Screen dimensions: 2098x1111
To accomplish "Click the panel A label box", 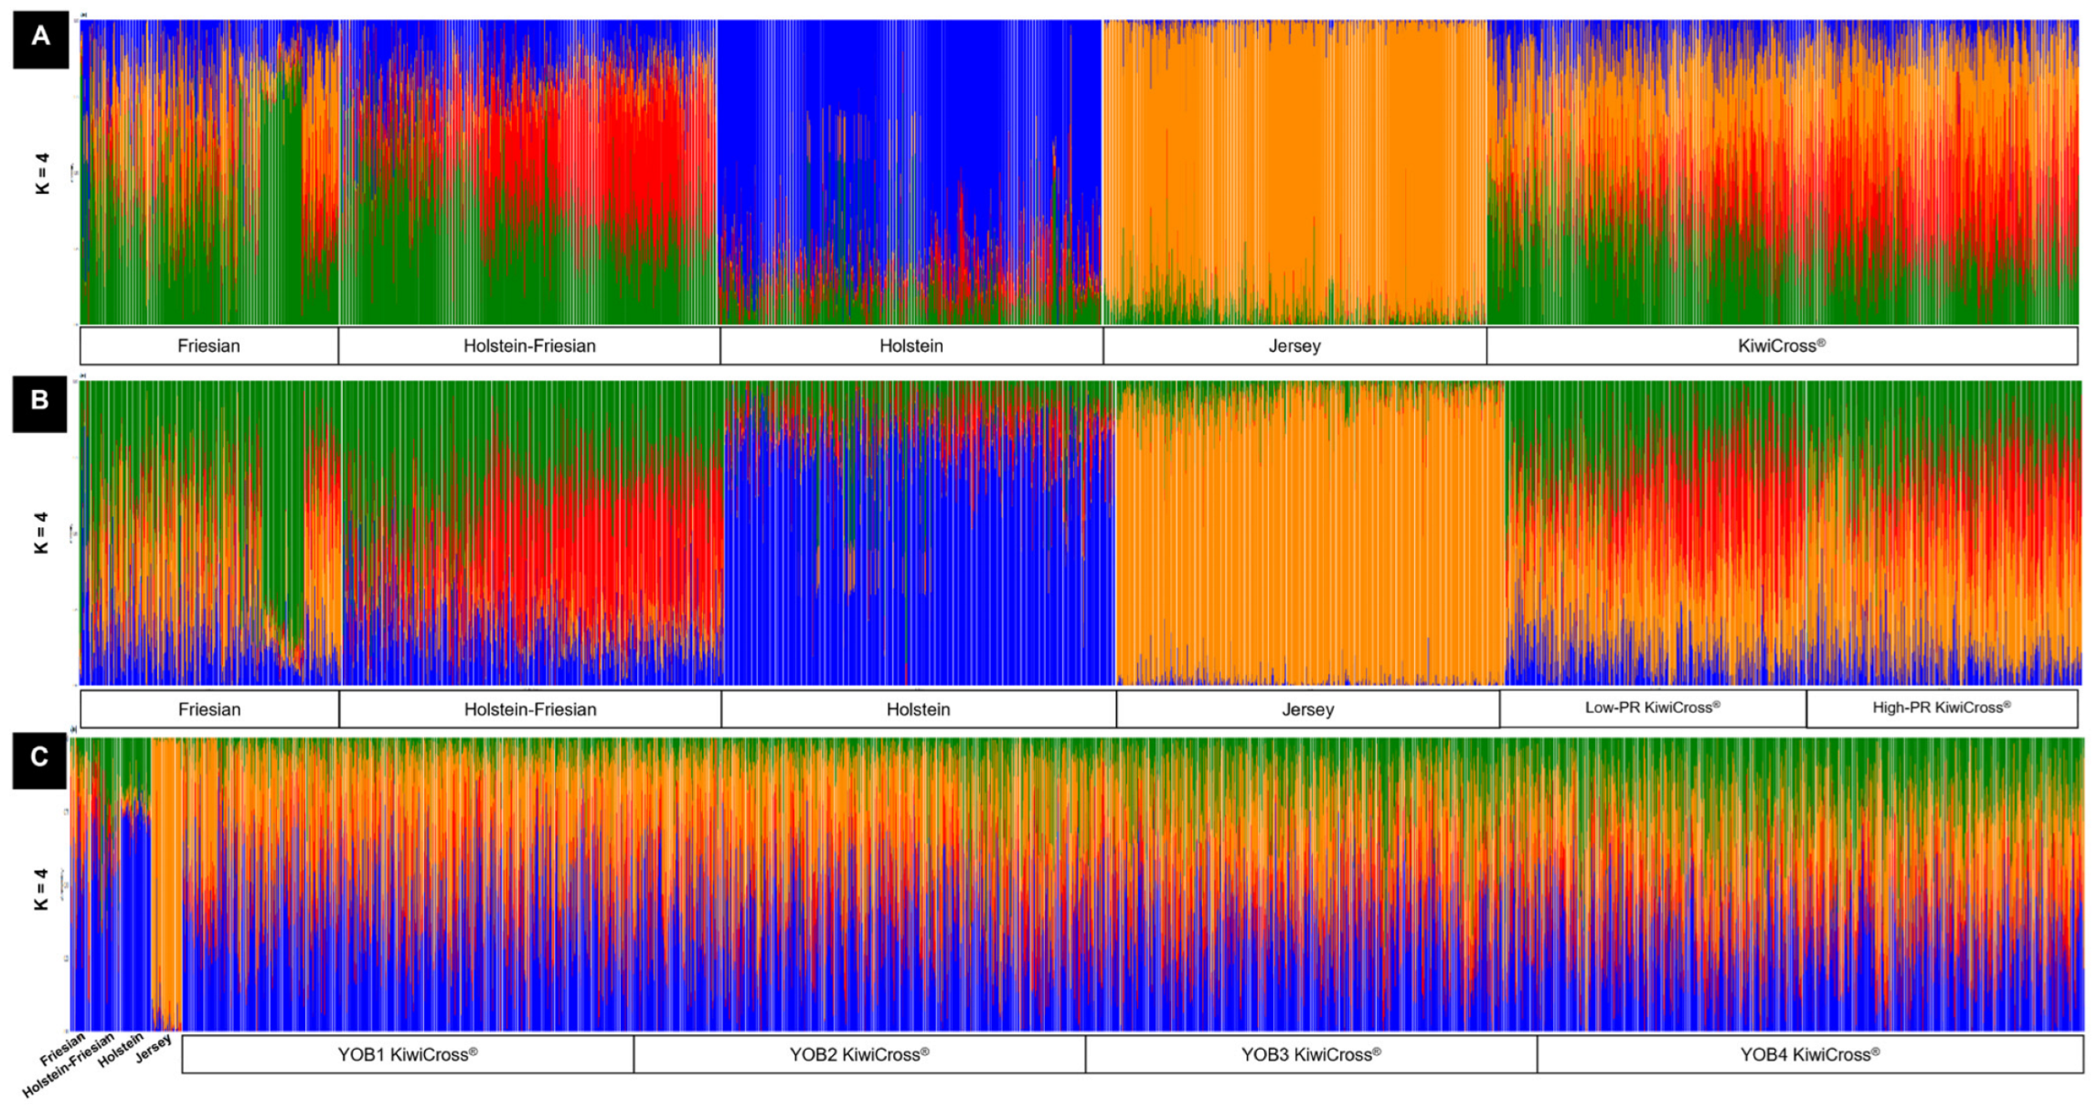I will (40, 39).
